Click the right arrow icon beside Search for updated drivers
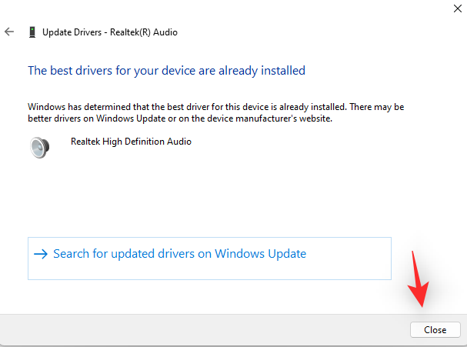The width and height of the screenshot is (467, 347). (41, 254)
